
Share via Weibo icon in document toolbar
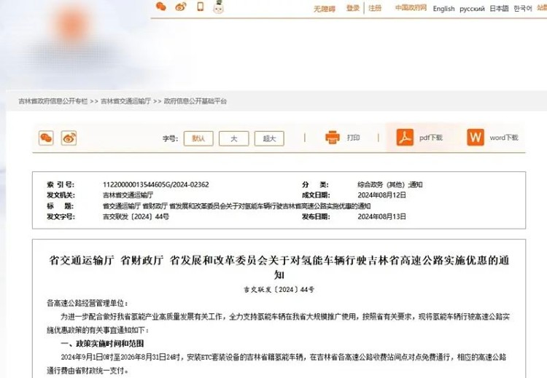point(69,138)
